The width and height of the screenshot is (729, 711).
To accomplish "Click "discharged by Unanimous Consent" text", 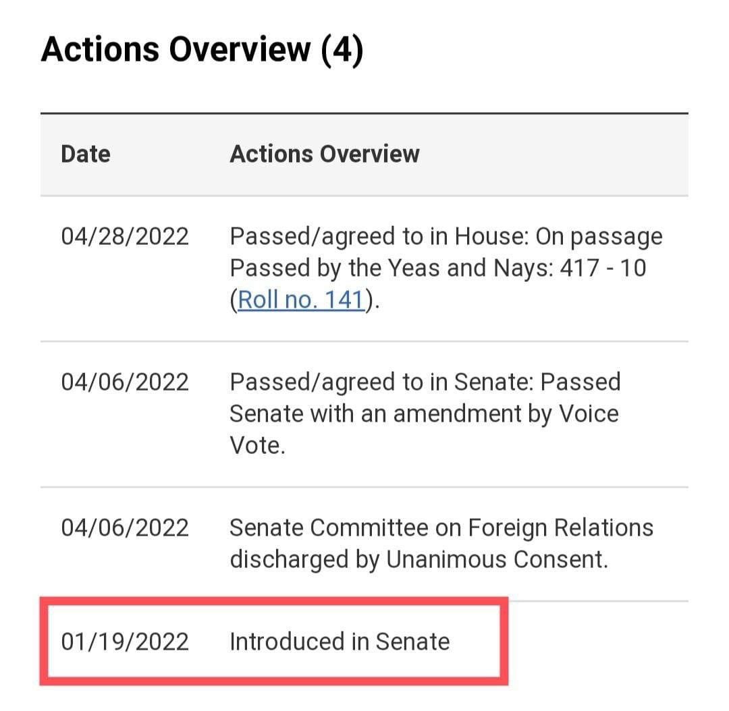I will coord(417,559).
